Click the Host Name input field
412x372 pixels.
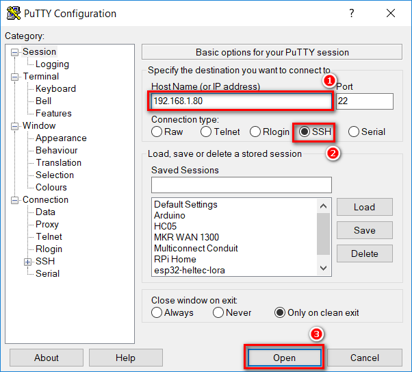tap(241, 101)
